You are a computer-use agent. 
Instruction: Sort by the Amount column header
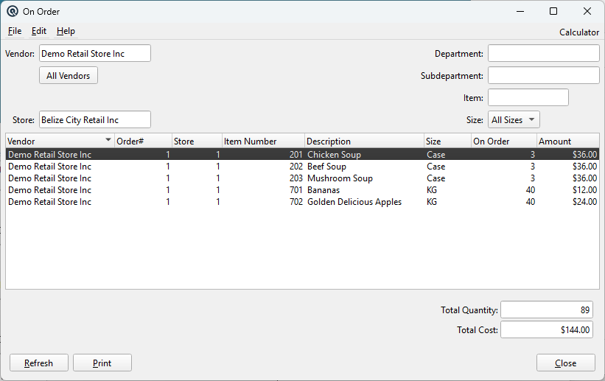[x=568, y=141]
